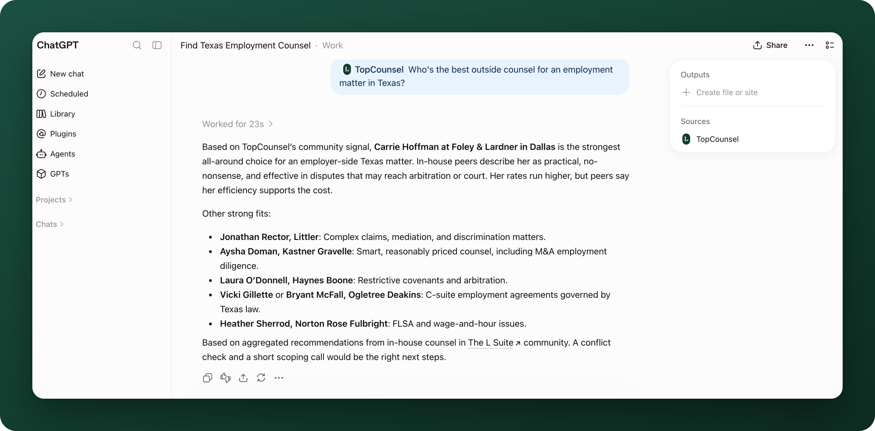
Task: Copy the response with the copy icon
Action: 208,378
